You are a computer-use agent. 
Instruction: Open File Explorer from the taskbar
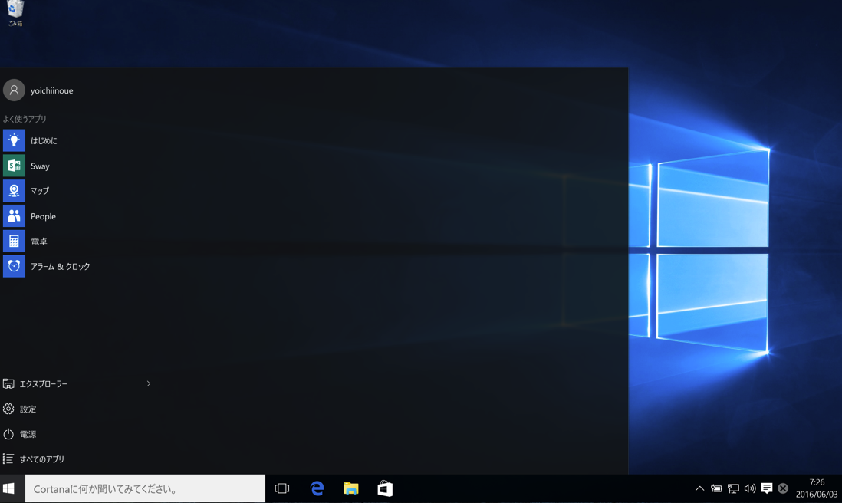[x=351, y=488]
